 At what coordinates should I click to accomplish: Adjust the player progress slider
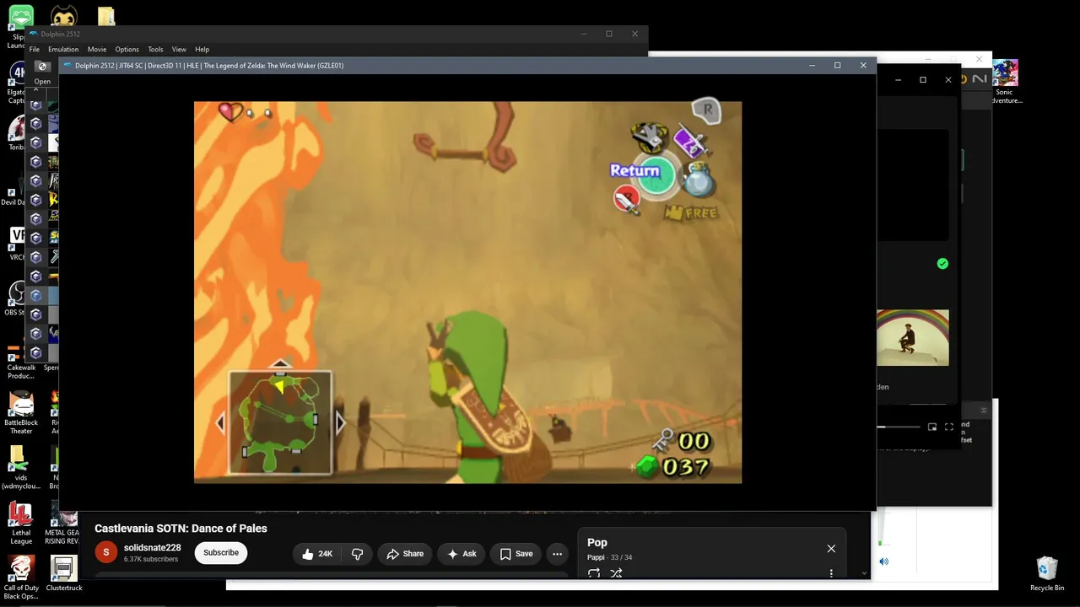(899, 427)
